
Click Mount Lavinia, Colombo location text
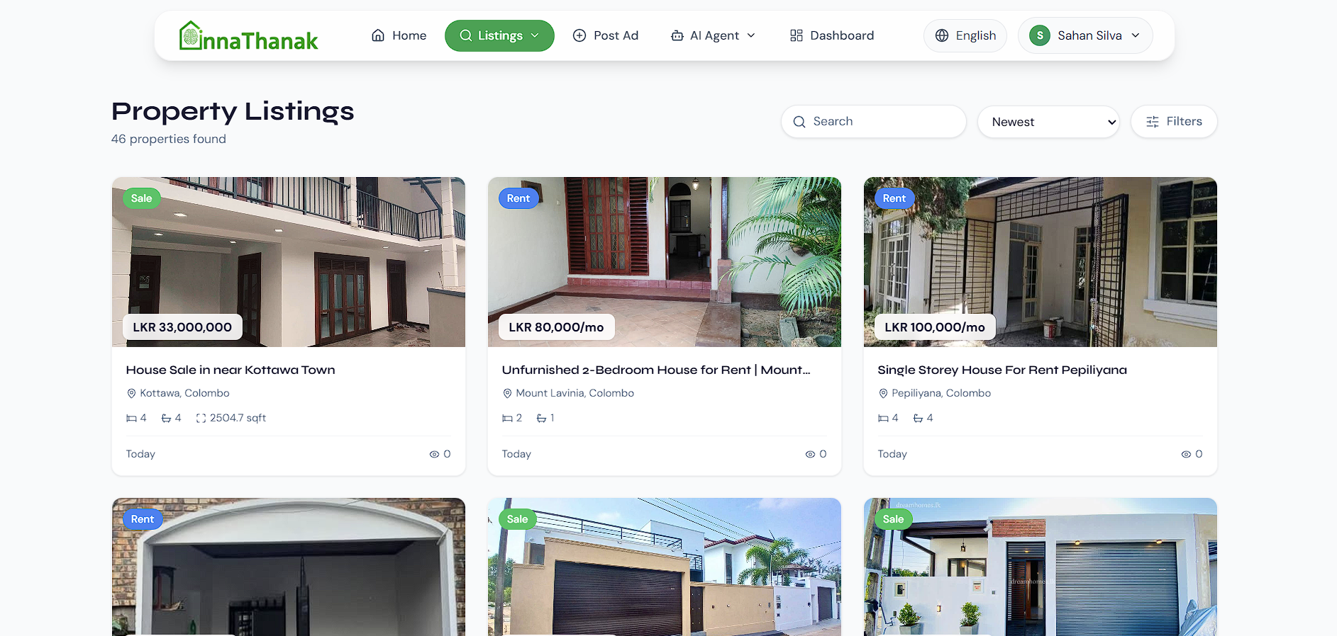coord(575,393)
